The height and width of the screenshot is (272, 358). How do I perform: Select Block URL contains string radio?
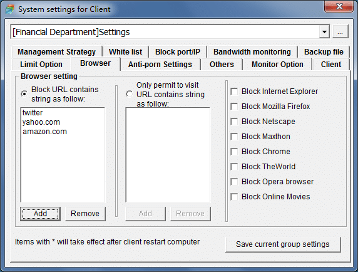[x=24, y=94]
